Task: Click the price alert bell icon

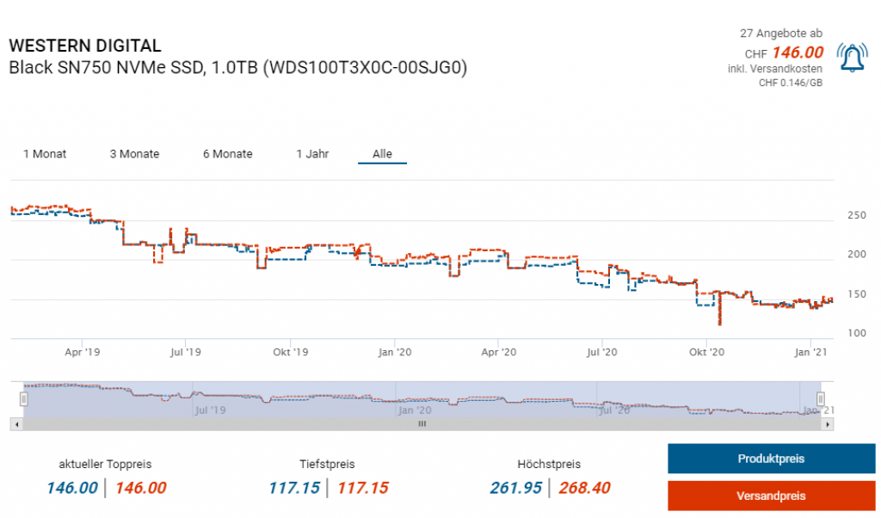Action: tap(852, 58)
